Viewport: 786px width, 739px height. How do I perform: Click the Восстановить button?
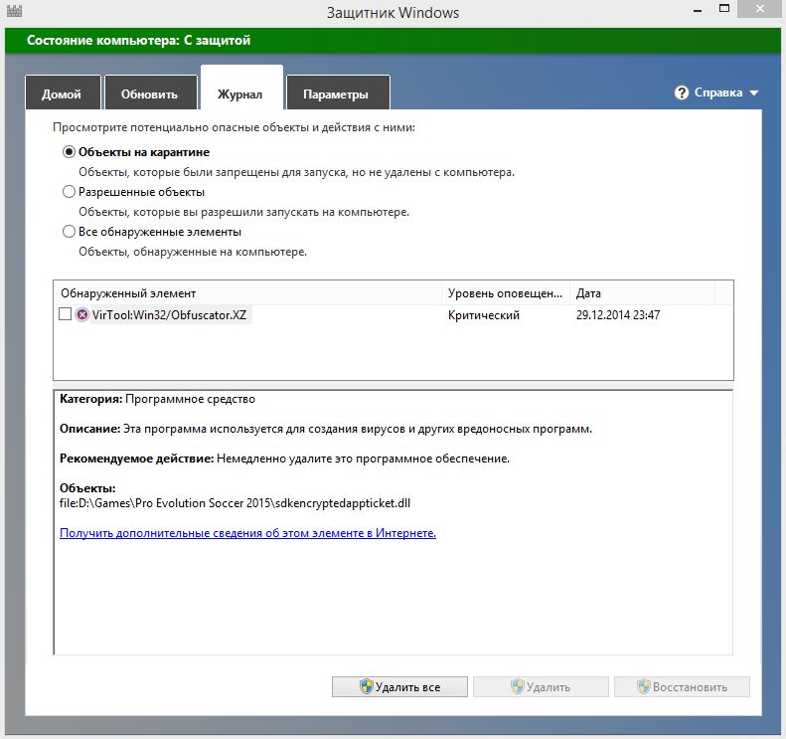pos(683,687)
